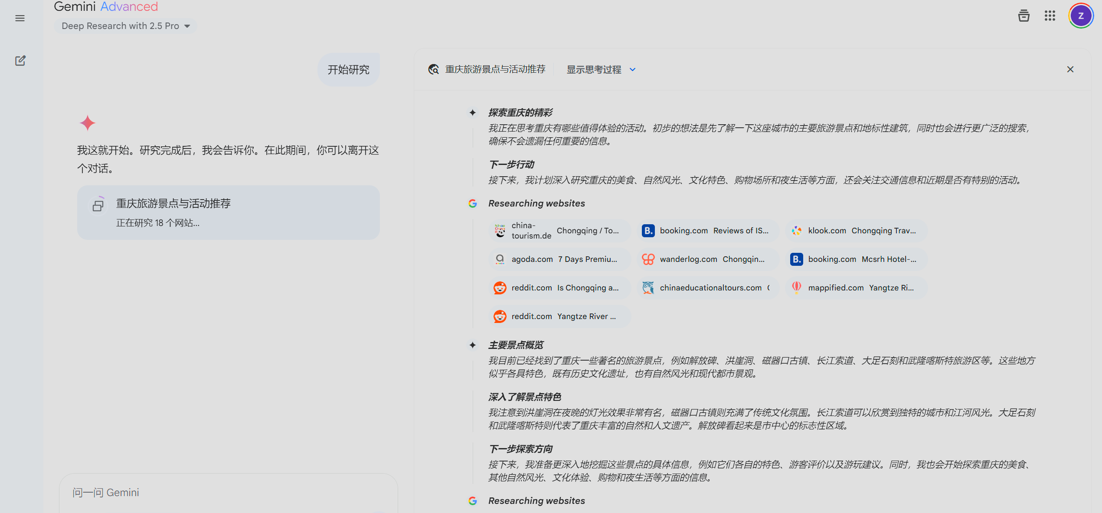The height and width of the screenshot is (513, 1102).
Task: Click the sparkle beside 探索重庆的精彩
Action: pyautogui.click(x=473, y=113)
